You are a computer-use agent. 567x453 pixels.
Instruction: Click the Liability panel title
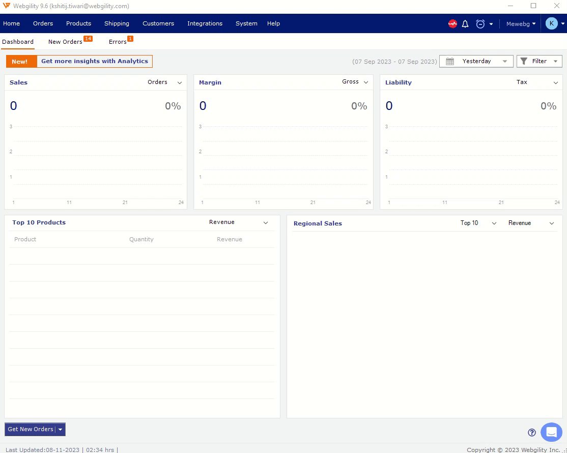pyautogui.click(x=399, y=82)
